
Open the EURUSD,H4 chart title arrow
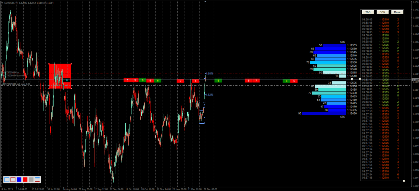coord(2,3)
